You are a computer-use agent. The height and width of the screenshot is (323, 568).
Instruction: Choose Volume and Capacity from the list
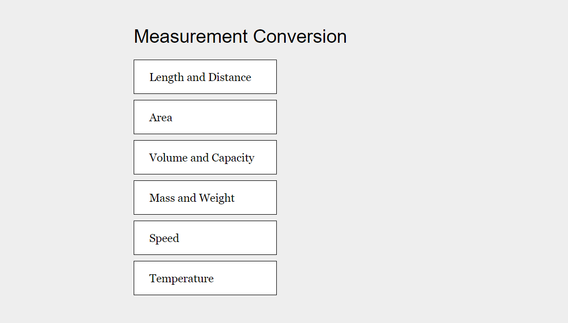(x=205, y=157)
